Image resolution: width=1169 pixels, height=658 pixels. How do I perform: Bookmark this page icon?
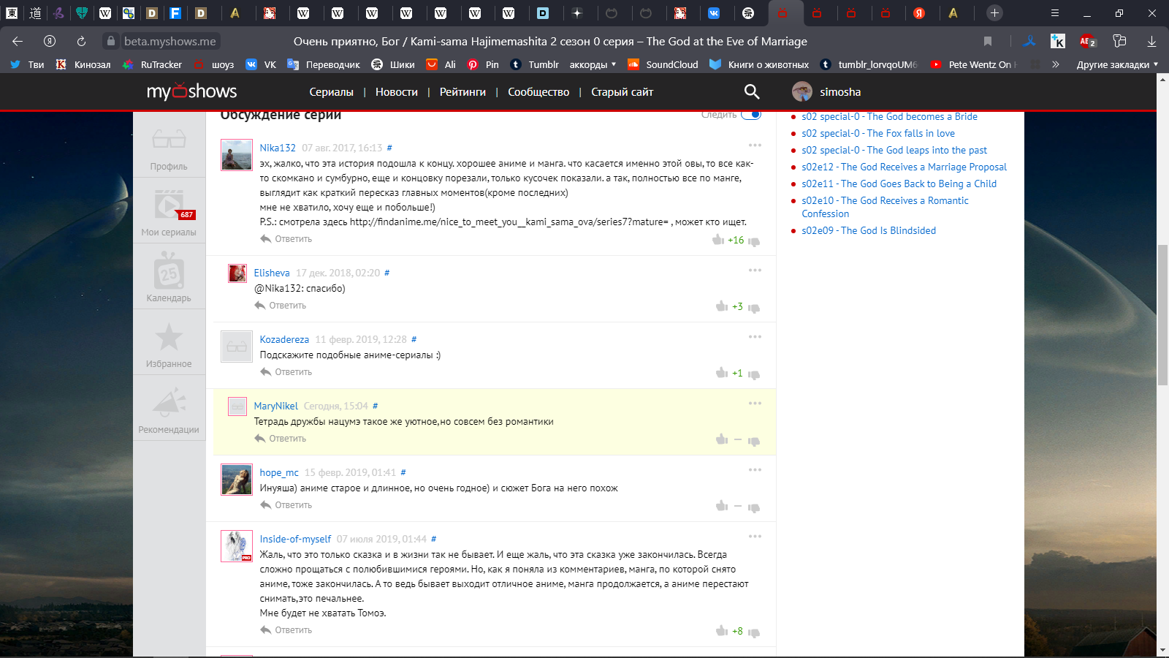click(x=988, y=41)
